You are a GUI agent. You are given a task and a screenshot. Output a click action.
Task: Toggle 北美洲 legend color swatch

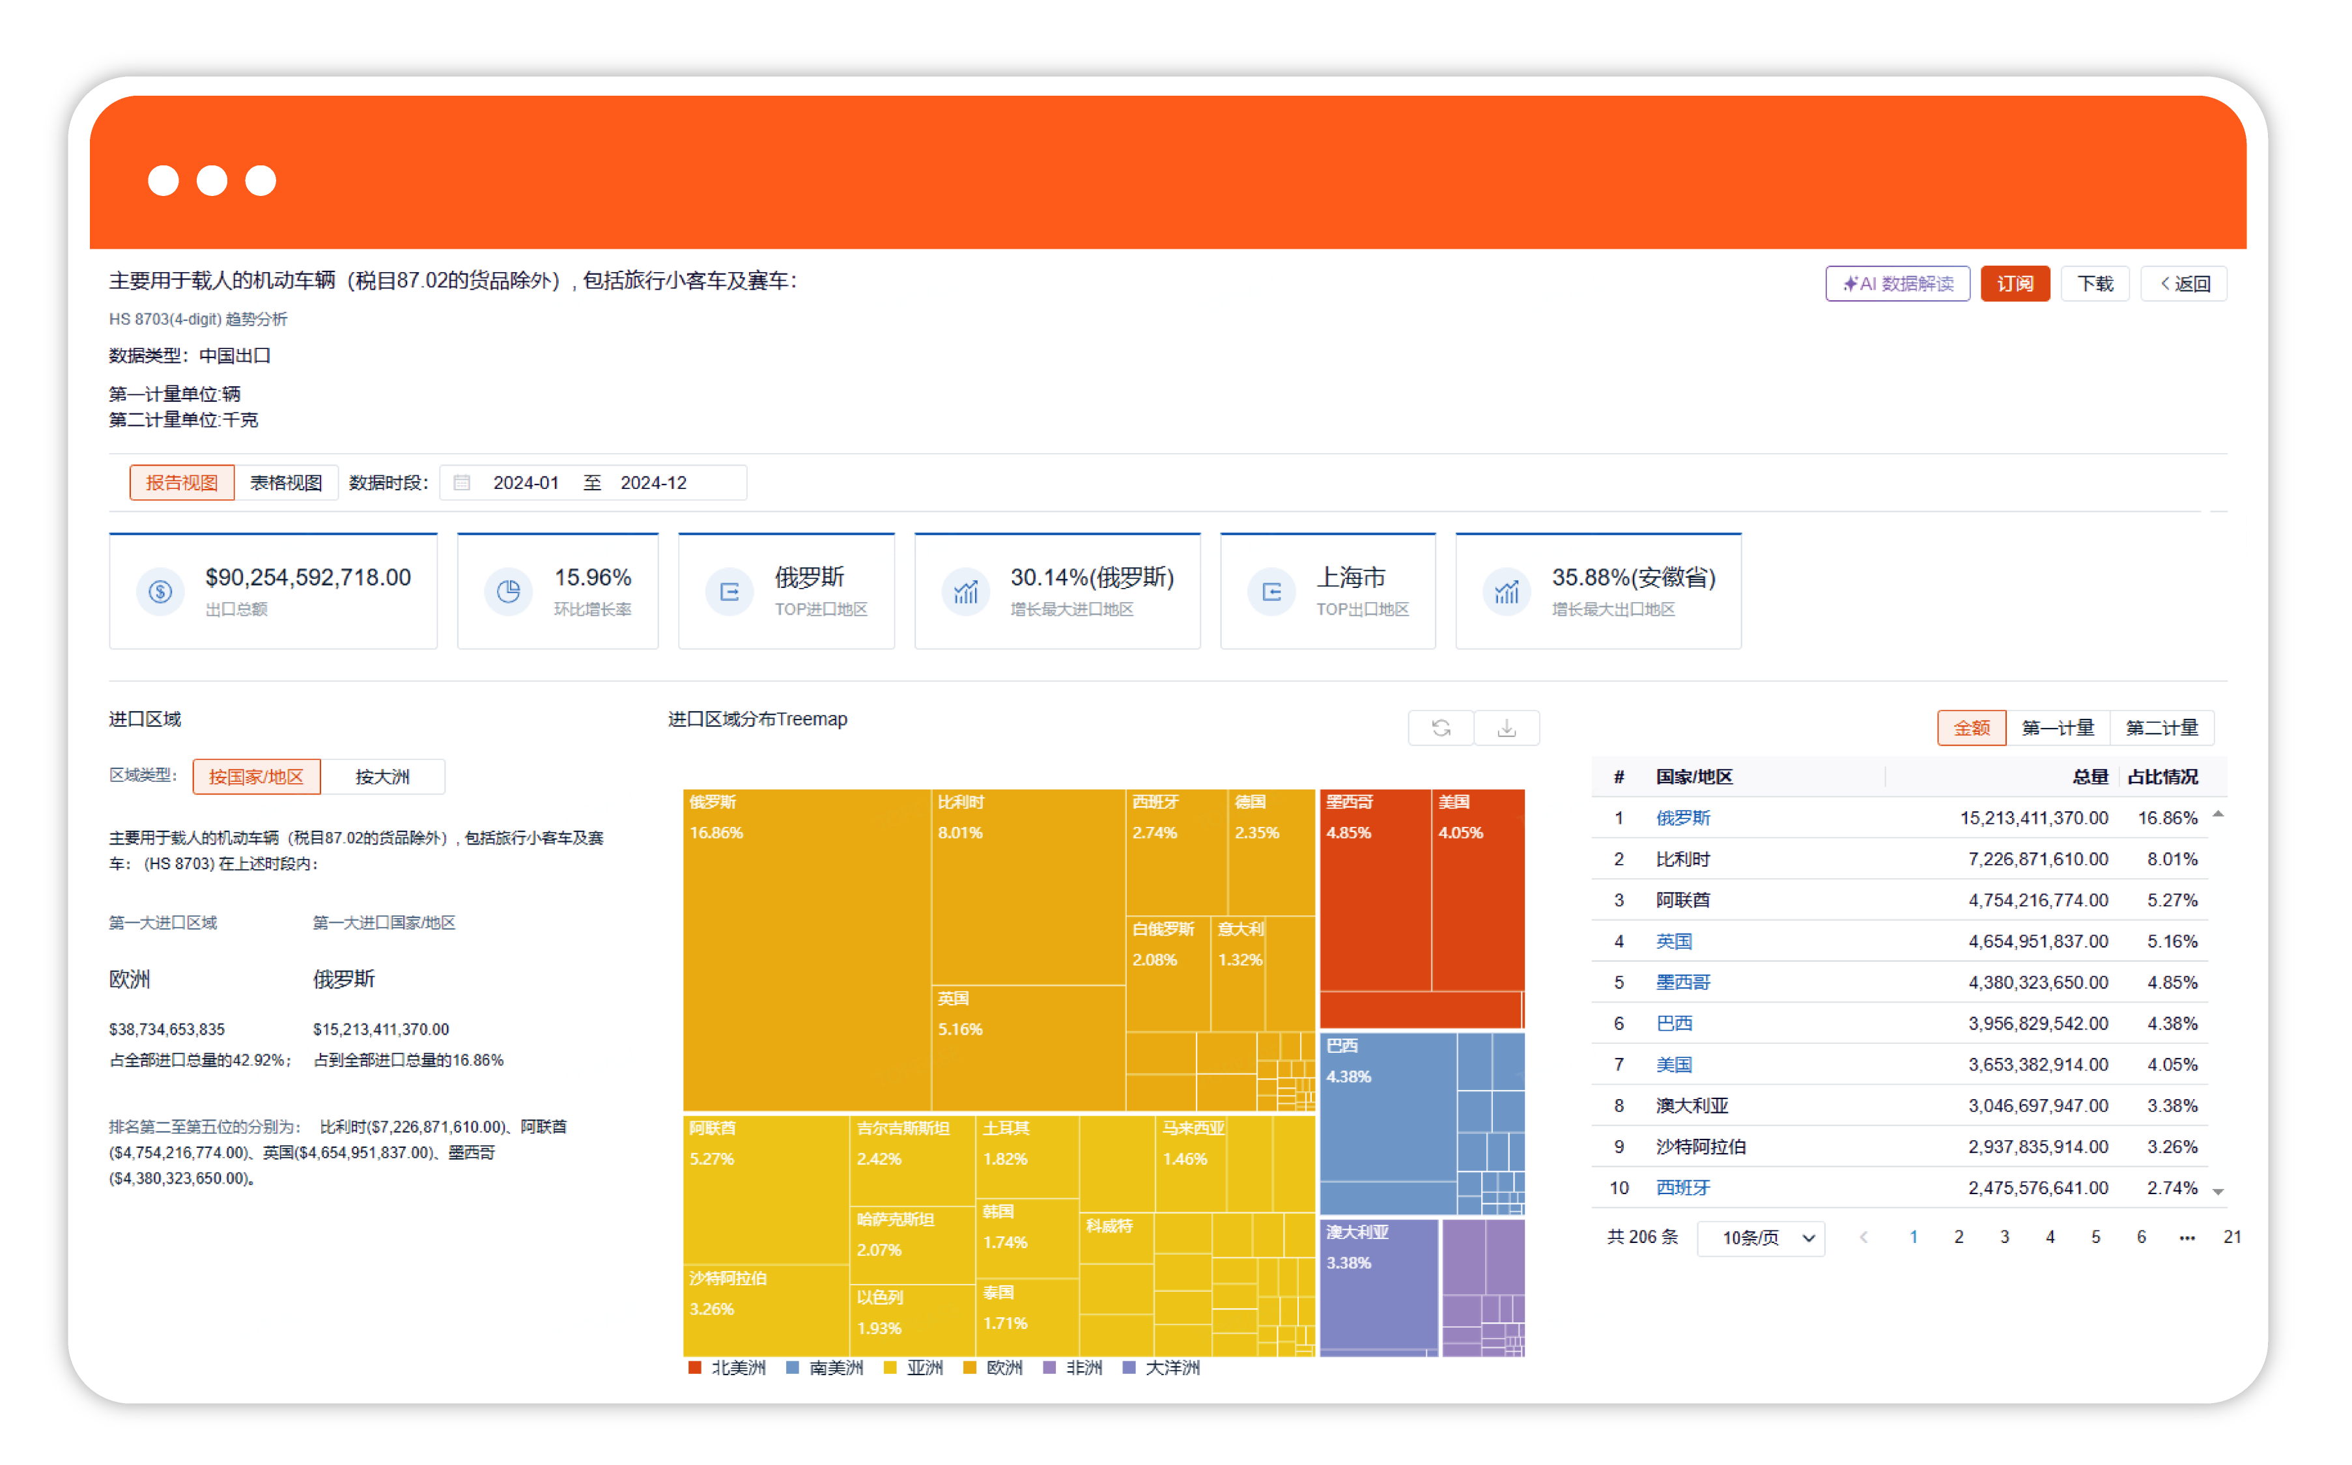pyautogui.click(x=695, y=1368)
